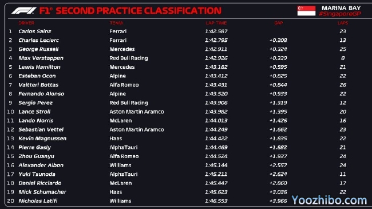372x209 pixels.
Task: Select the LAP TIME column header
Action: click(x=216, y=23)
